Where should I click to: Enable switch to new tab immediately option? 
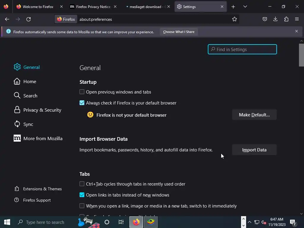point(82,206)
